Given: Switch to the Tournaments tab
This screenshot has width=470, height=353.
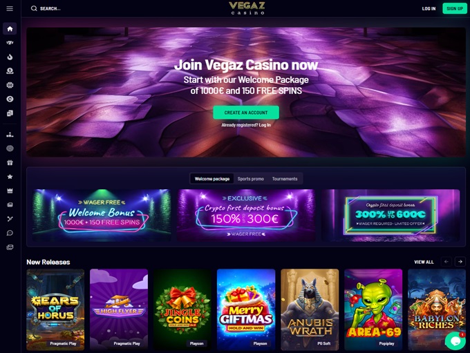Looking at the screenshot, I should [x=285, y=179].
